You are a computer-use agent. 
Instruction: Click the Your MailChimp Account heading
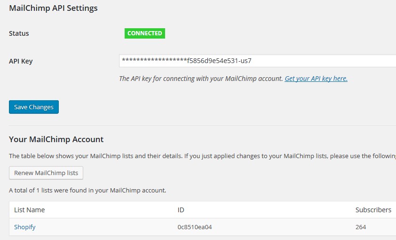(56, 139)
